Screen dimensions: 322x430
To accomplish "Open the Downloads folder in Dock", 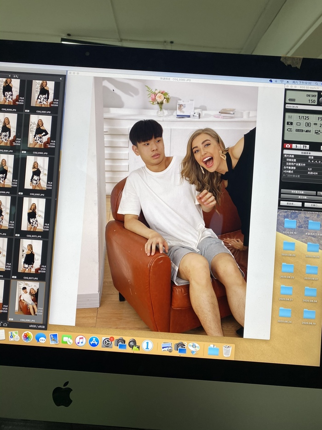I will coord(213,350).
